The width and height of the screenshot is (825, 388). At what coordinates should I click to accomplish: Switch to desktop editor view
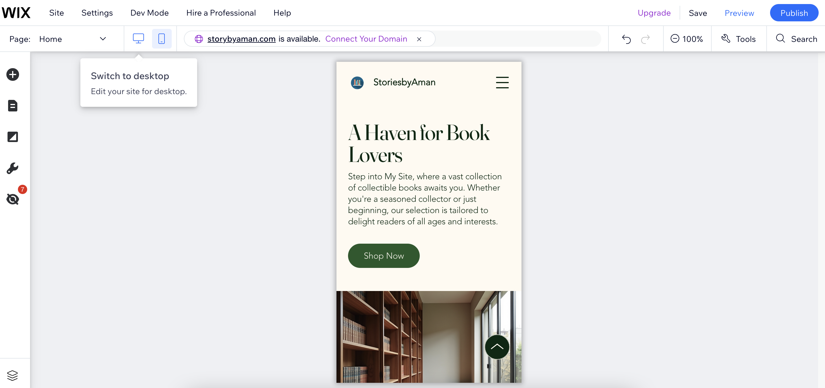click(138, 39)
